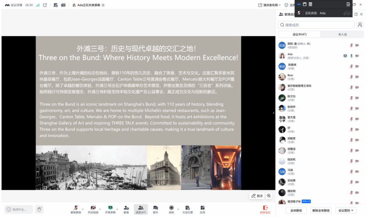367x217 pixels.
Task: Click the red corridor interior photo
Action: 226,167
